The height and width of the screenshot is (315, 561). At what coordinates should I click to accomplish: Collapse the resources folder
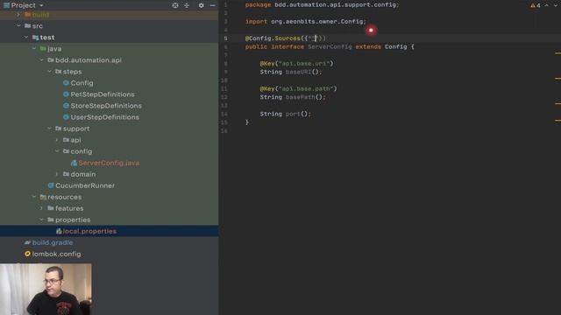[34, 197]
